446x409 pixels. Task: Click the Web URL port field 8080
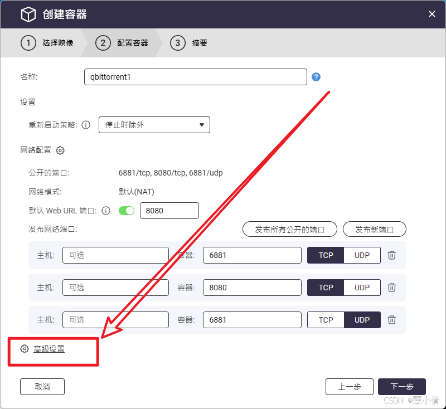tap(169, 211)
